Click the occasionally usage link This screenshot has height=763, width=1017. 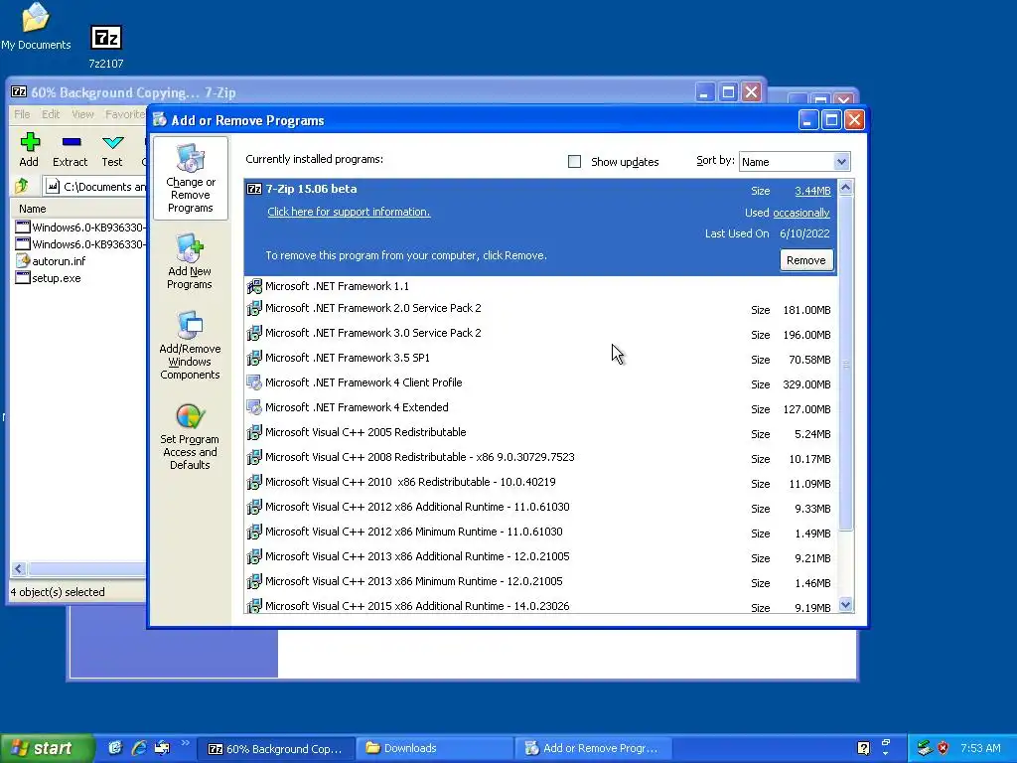pos(801,213)
